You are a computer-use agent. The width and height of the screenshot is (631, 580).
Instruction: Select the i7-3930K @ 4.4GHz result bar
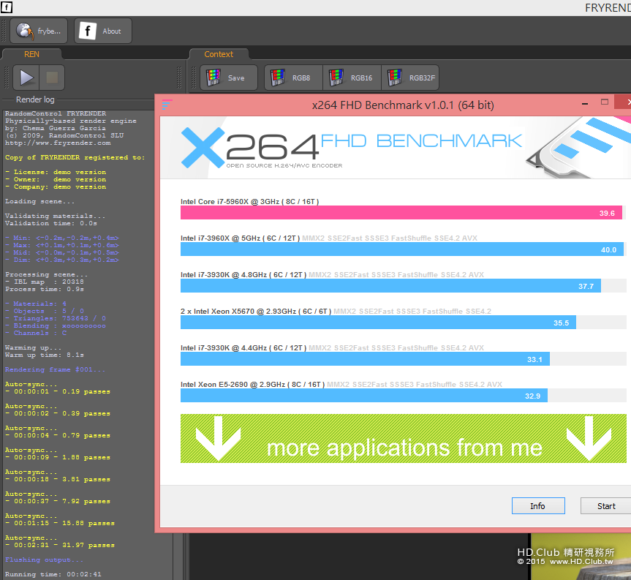365,359
